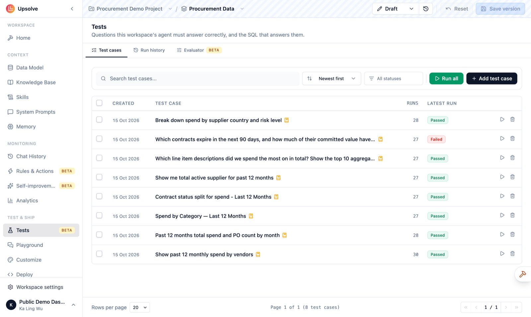The height and width of the screenshot is (317, 531).
Task: Open the Failed status badge
Action: pos(436,139)
